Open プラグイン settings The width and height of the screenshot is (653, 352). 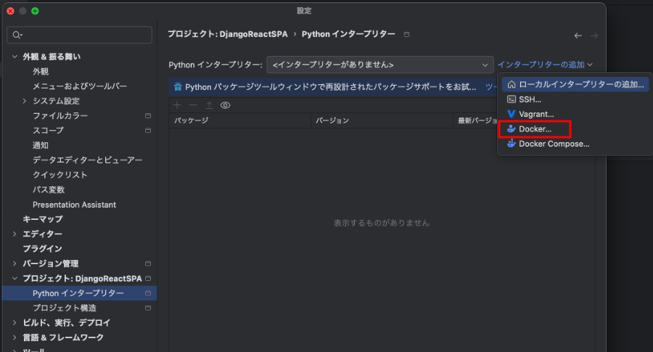tap(42, 249)
